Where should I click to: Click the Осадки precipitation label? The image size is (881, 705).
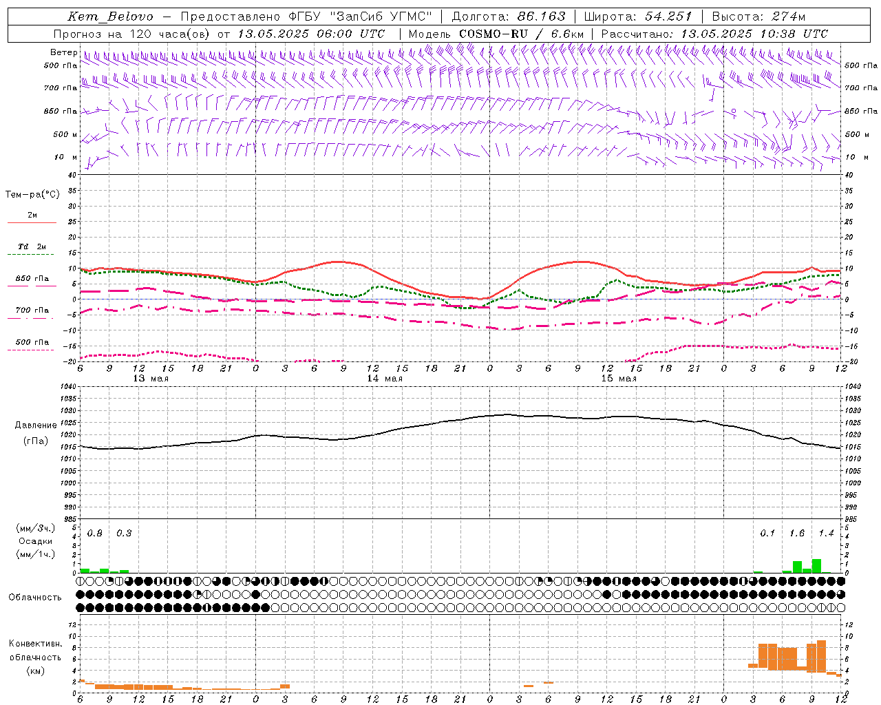point(36,541)
